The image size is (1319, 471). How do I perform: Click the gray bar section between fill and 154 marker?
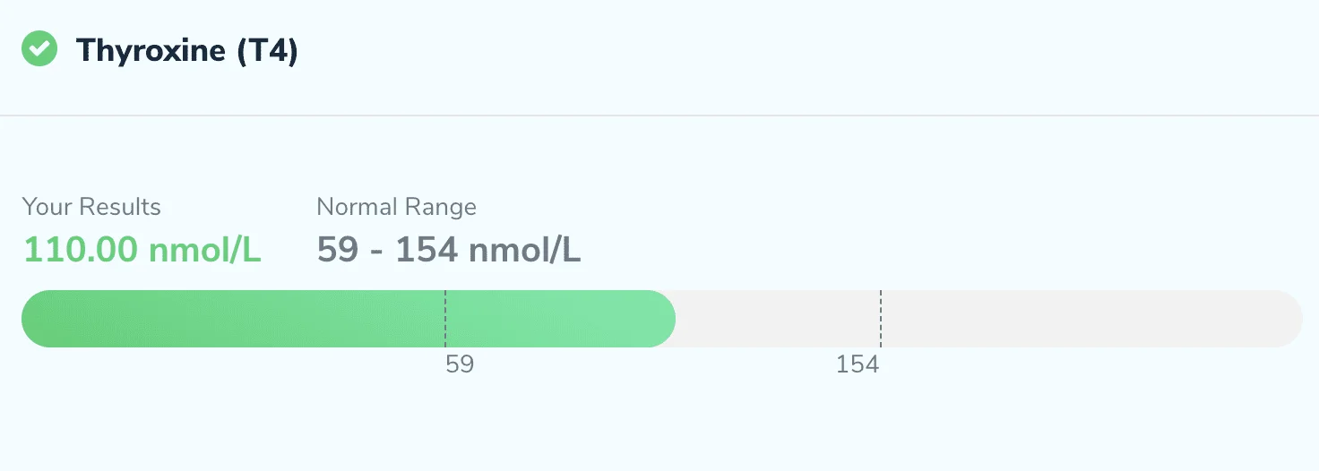(x=778, y=319)
